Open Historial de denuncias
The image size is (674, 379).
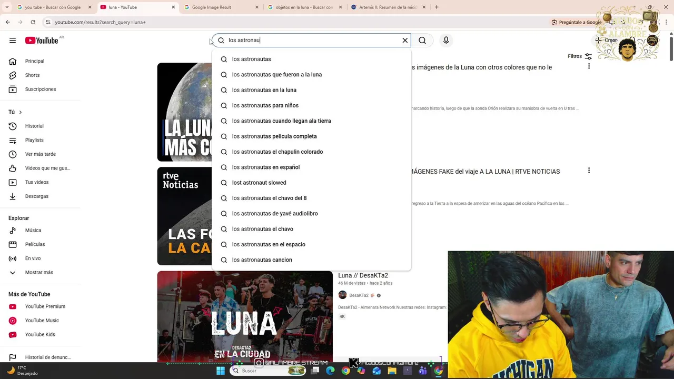[x=40, y=357]
